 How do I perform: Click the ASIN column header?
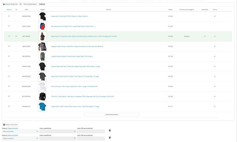tap(26, 9)
